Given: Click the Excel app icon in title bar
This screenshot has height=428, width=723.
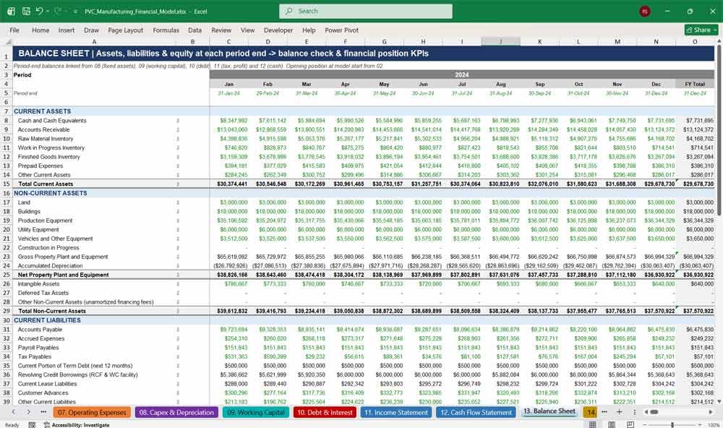Looking at the screenshot, I should point(11,11).
